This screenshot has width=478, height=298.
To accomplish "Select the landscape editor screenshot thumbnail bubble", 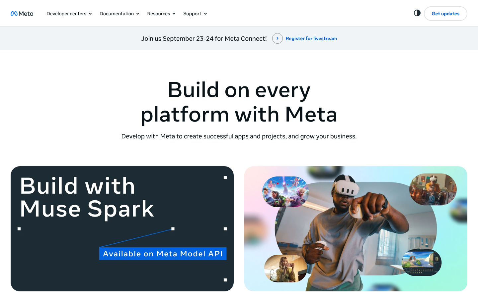I will tap(421, 263).
